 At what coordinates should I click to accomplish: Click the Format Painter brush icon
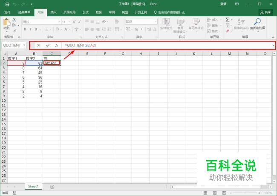tap(14, 31)
